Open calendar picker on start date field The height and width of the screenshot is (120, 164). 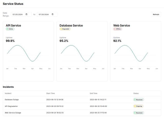(x=26, y=14)
